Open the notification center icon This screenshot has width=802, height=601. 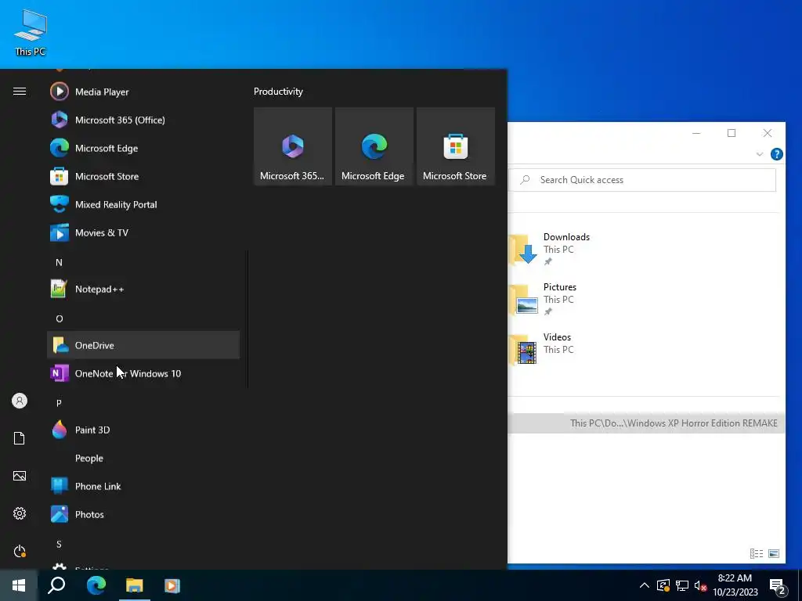(x=778, y=587)
